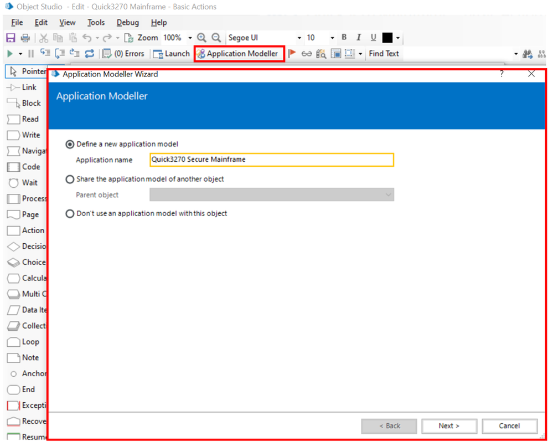This screenshot has width=553, height=446.
Task: Click the Next > button
Action: [449, 426]
